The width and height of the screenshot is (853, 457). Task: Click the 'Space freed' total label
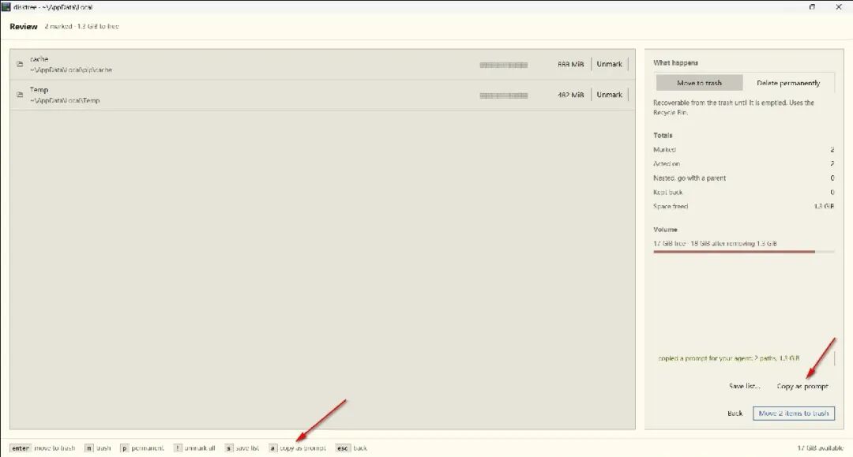pos(671,207)
